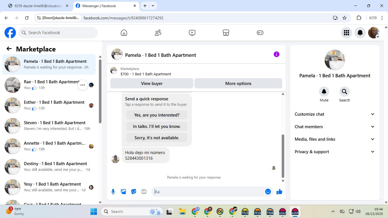
Task: Go back to the previous page in browser
Action: tap(6, 18)
